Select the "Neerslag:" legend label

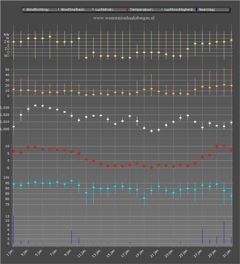click(207, 9)
